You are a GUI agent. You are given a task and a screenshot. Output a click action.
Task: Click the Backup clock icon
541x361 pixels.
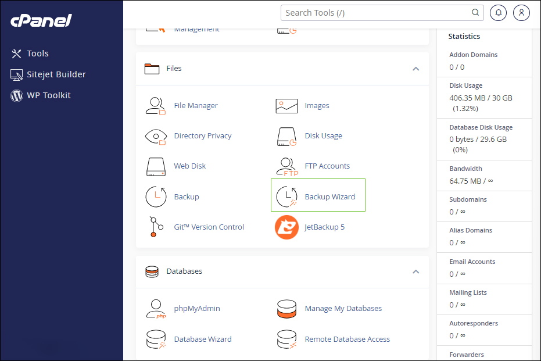point(156,196)
